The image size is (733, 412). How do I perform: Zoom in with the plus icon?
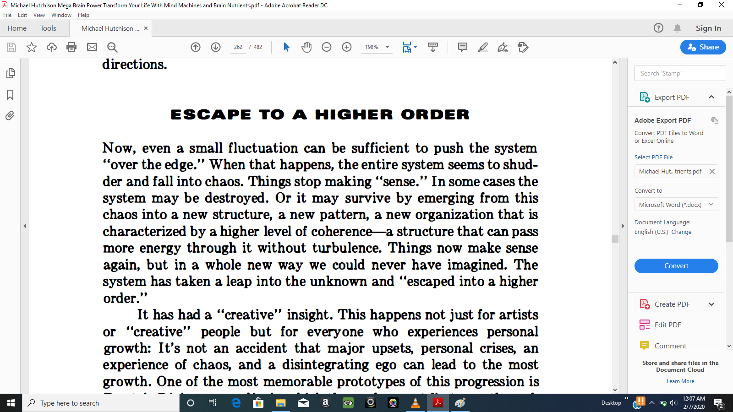tap(347, 47)
